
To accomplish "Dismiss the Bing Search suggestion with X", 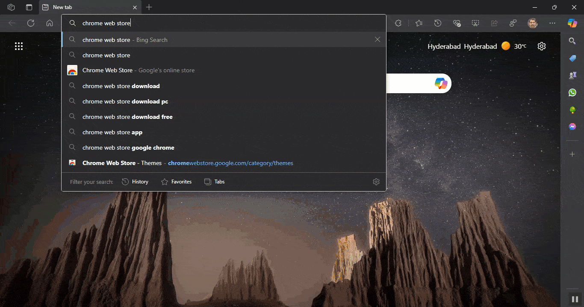I will pyautogui.click(x=378, y=39).
